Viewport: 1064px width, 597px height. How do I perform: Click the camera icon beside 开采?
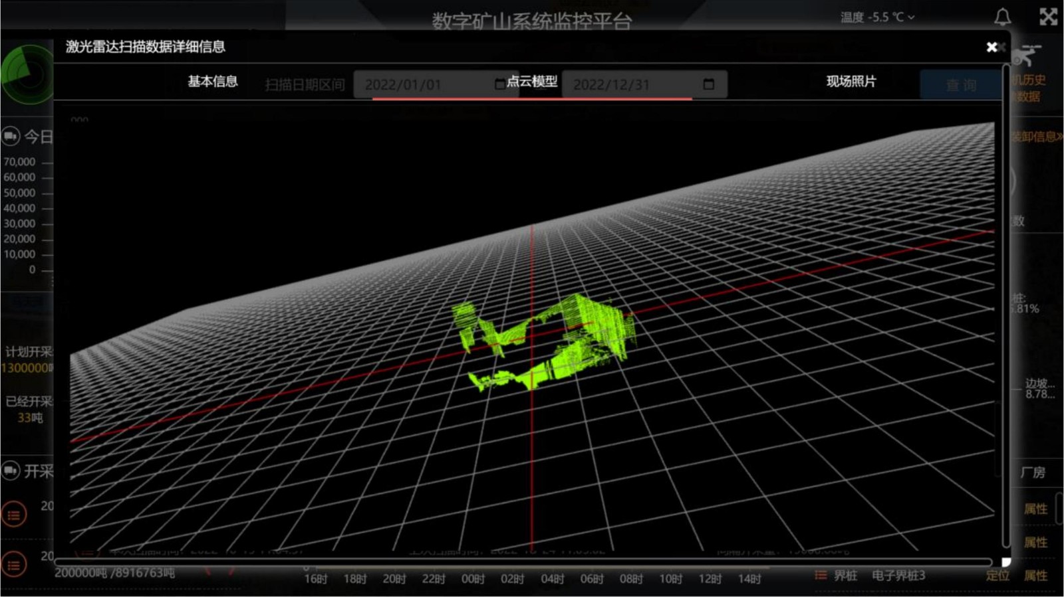coord(11,471)
